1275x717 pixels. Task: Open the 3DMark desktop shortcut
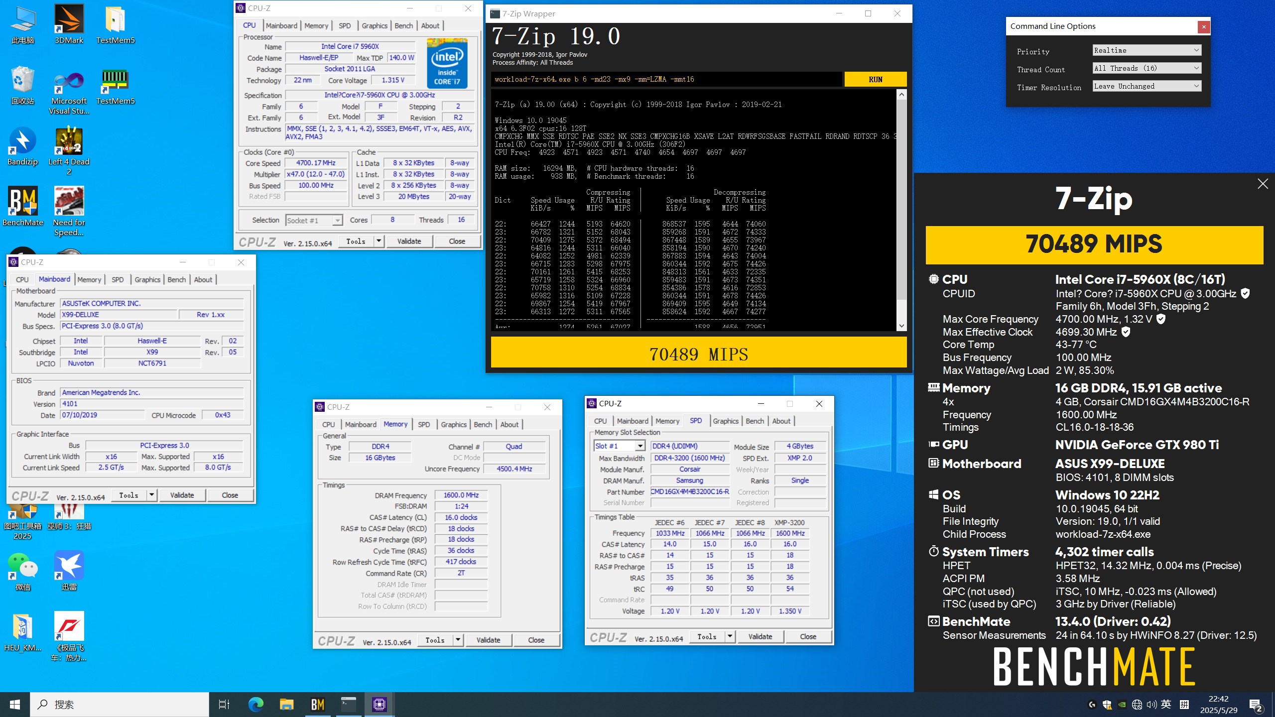(69, 24)
